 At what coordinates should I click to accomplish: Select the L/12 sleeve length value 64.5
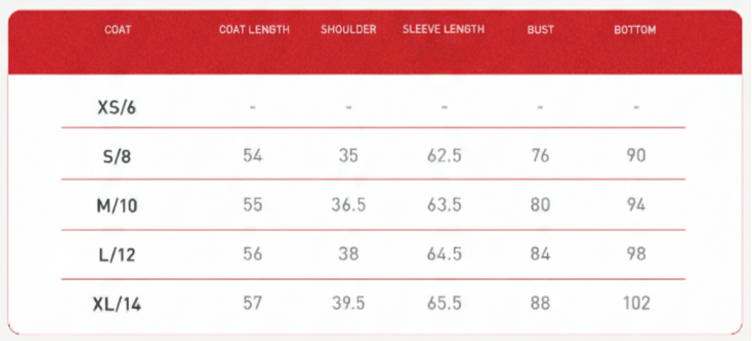coord(444,254)
